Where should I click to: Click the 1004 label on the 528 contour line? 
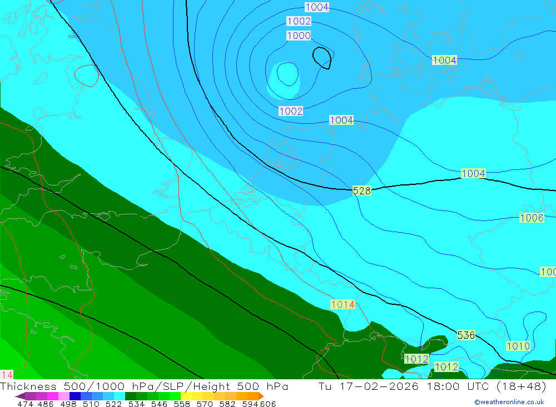click(x=473, y=174)
